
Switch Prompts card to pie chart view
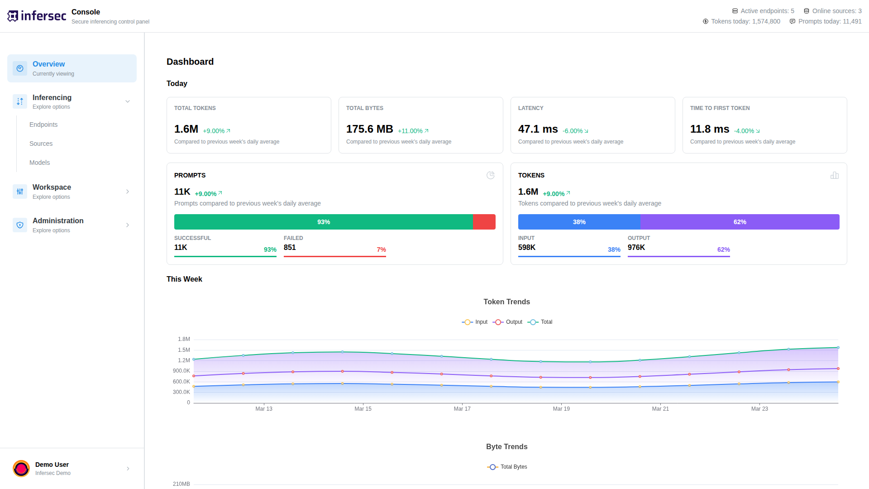point(491,175)
